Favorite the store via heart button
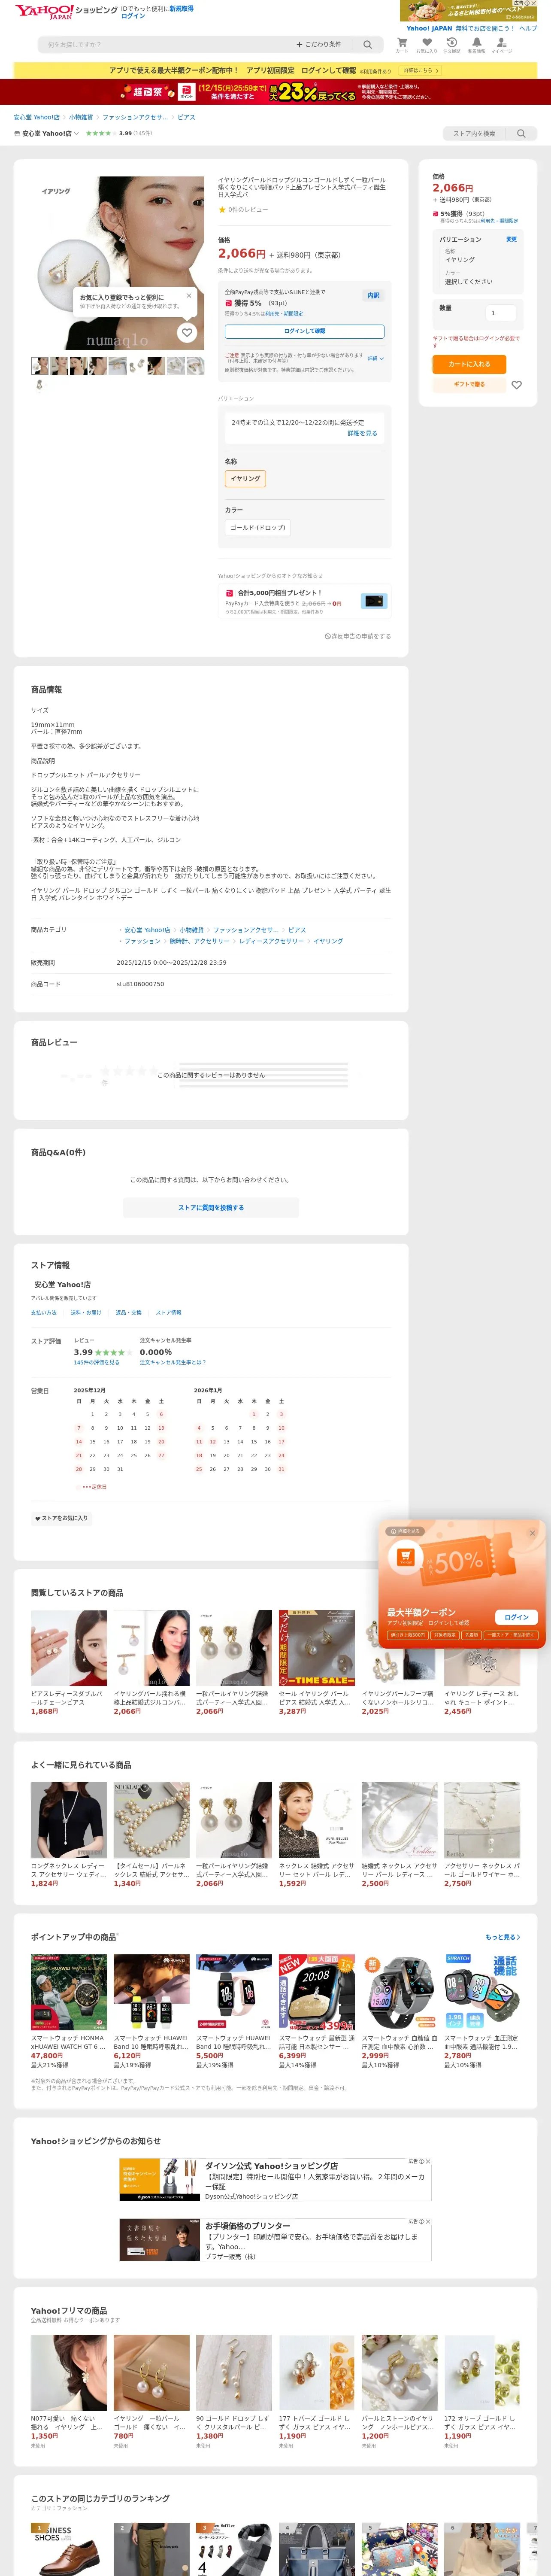The height and width of the screenshot is (2576, 551). (62, 1518)
